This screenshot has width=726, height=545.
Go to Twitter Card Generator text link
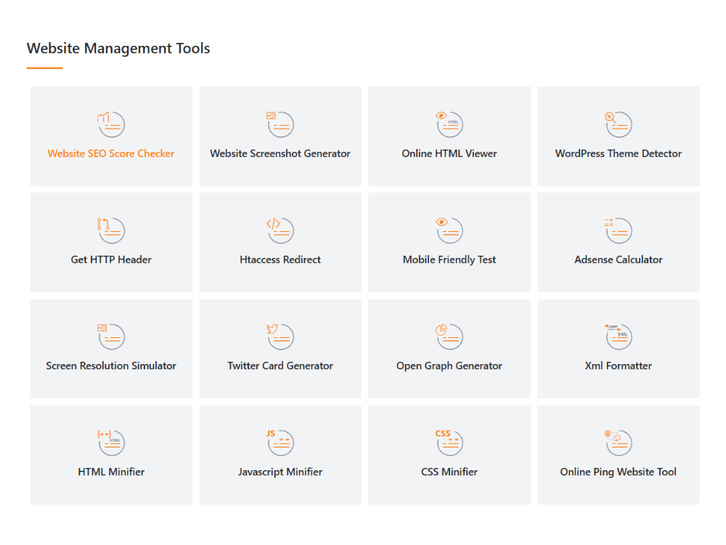coord(280,366)
